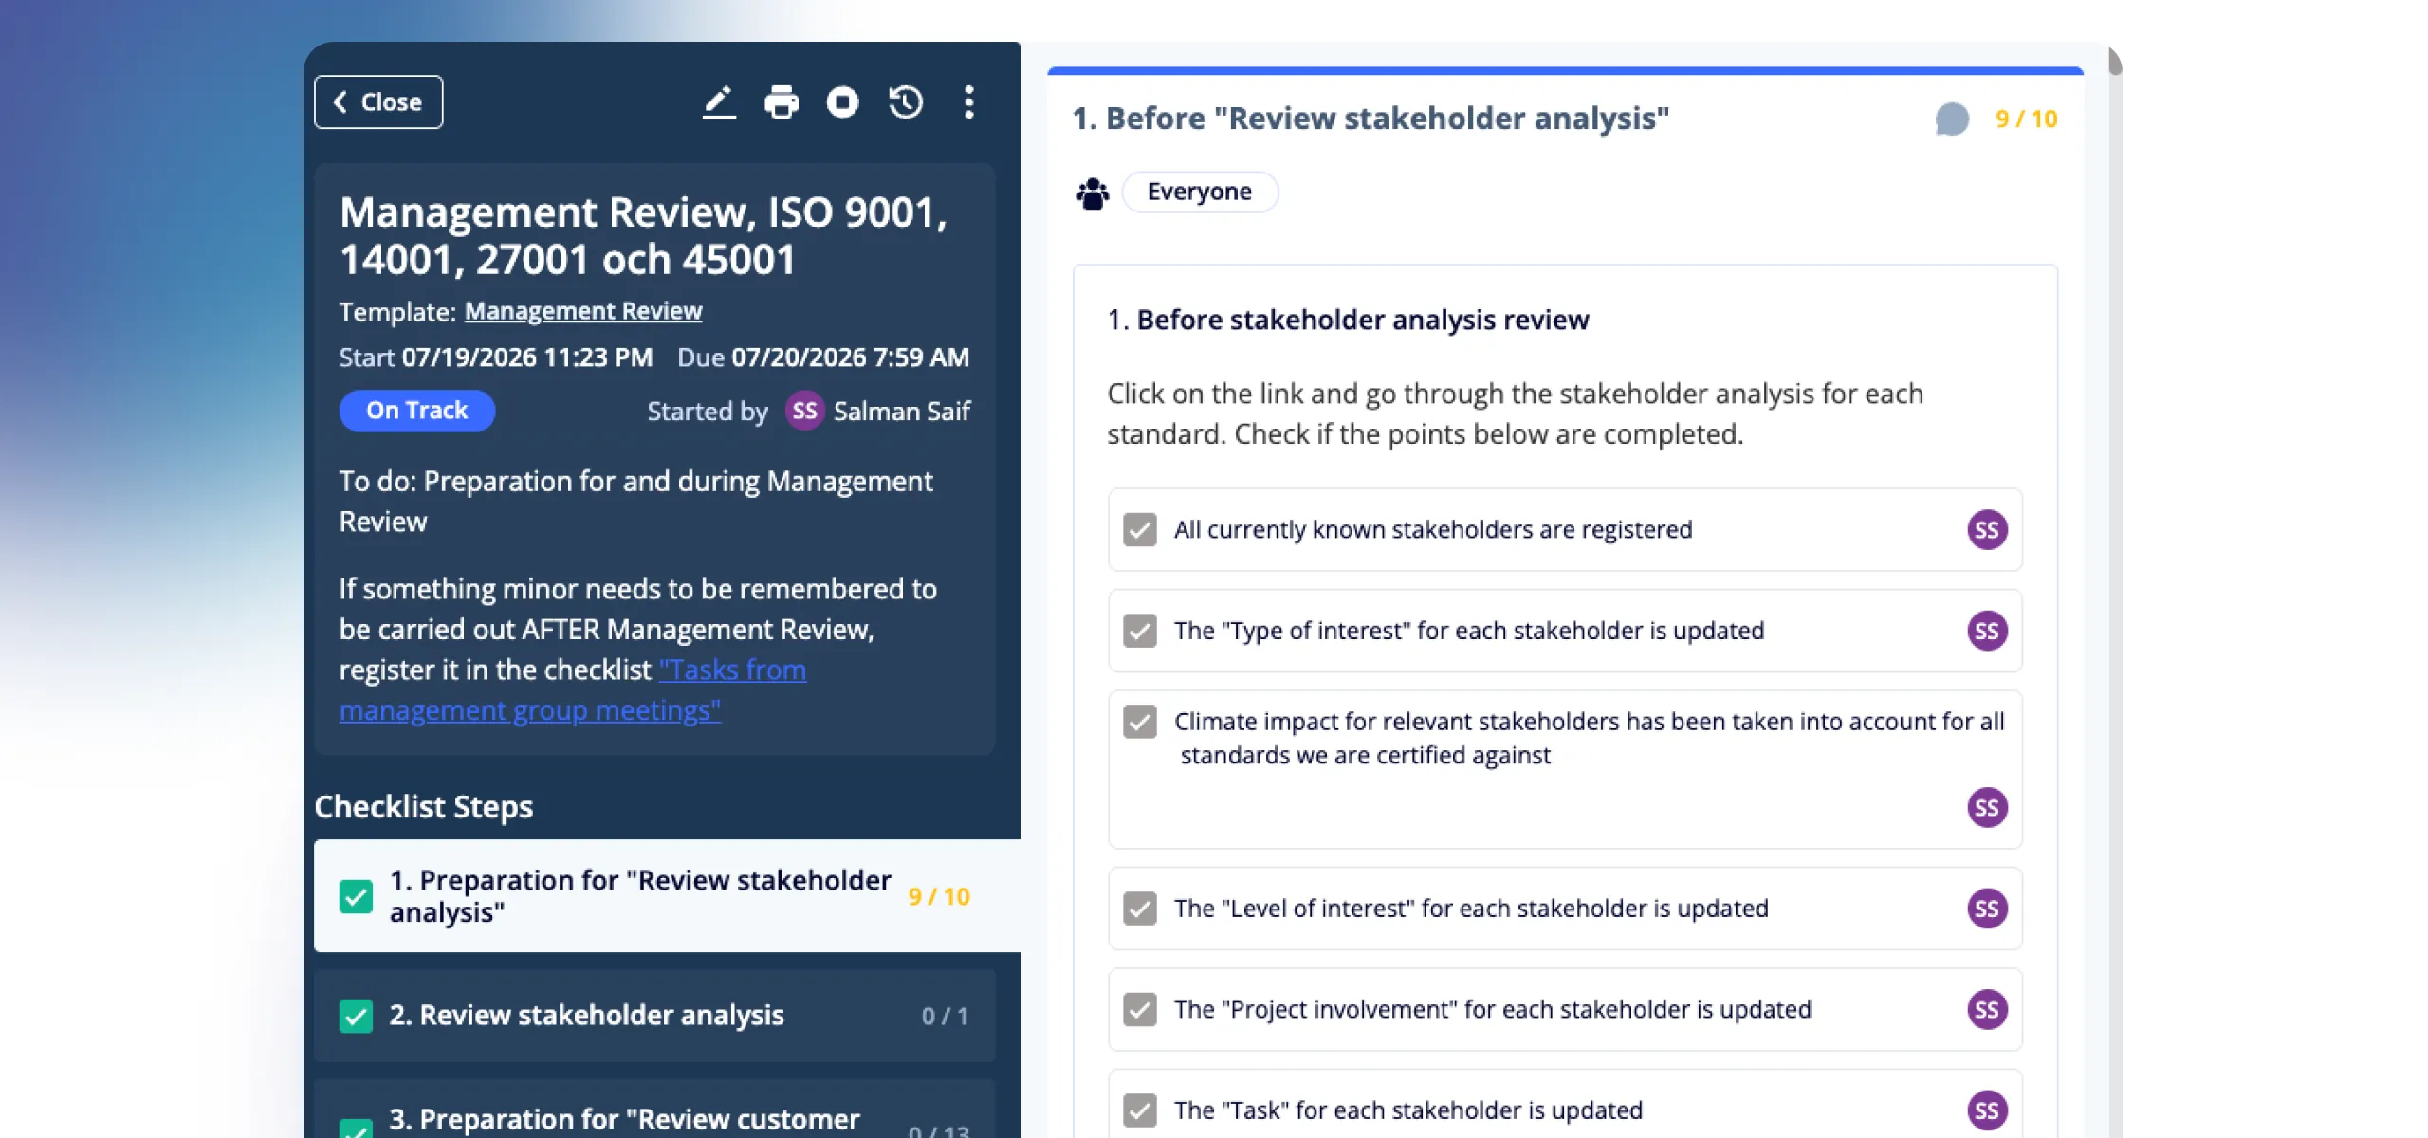Click the SS avatar on Type of interest row

tap(1987, 631)
